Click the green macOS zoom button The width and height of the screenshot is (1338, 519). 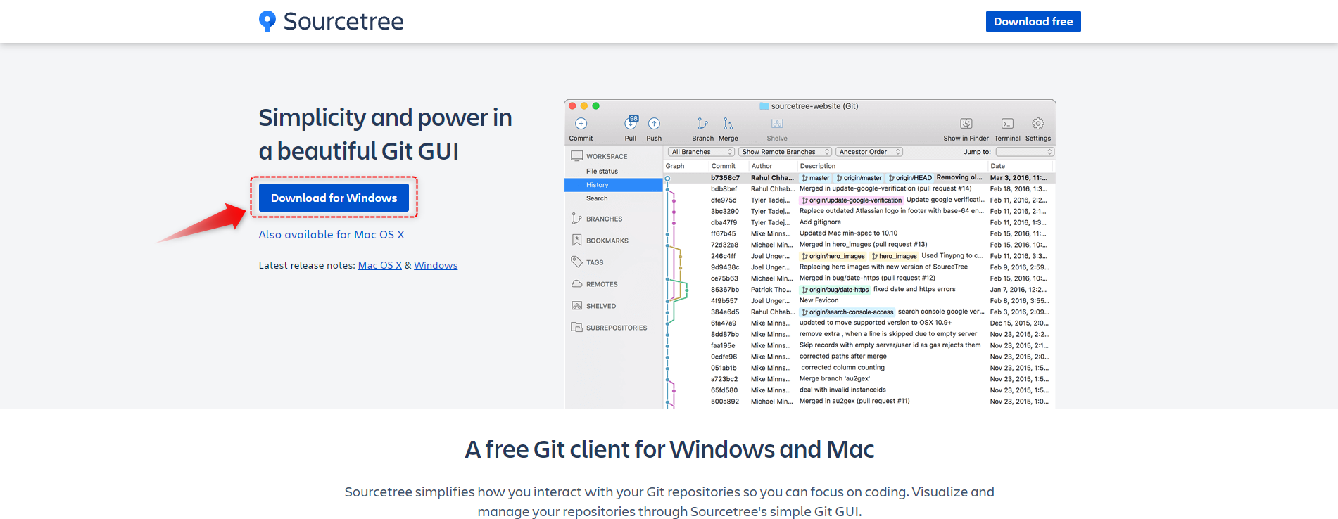pyautogui.click(x=595, y=106)
